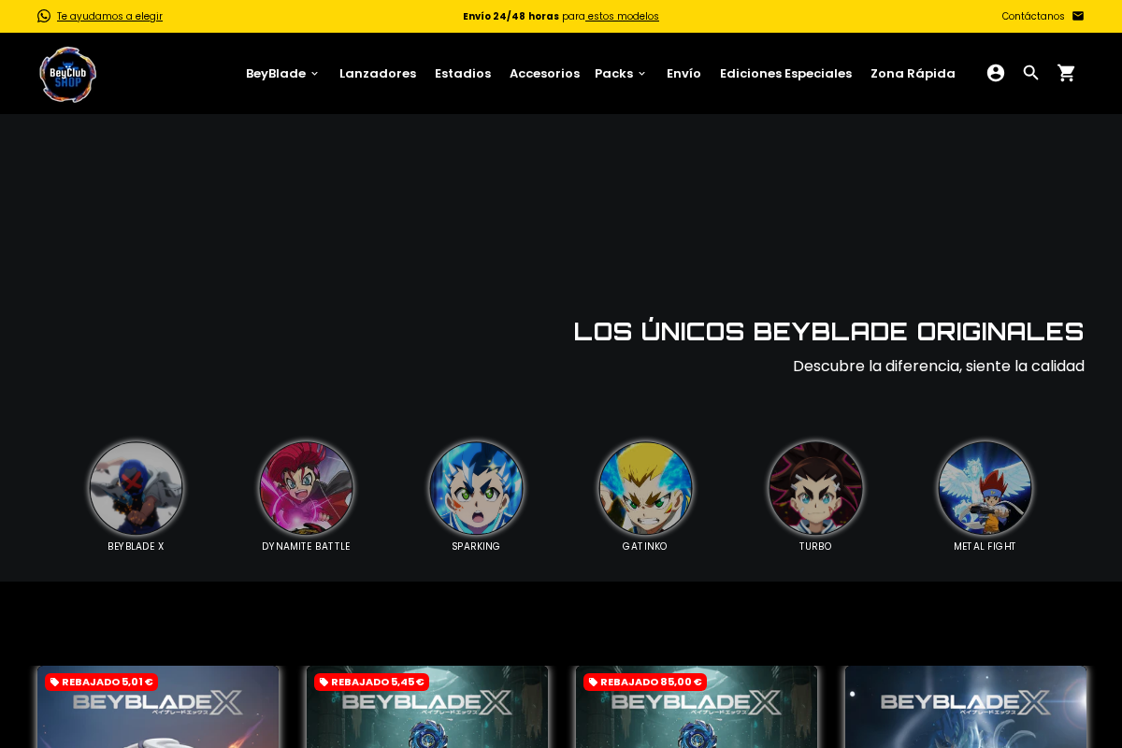Click the search magnifier icon
This screenshot has width=1122, height=748.
pyautogui.click(x=1030, y=72)
